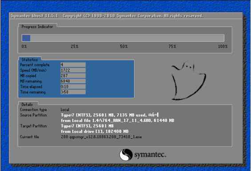This screenshot has width=251, height=171.
Task: Click the Connection type Local value
Action: click(65, 110)
